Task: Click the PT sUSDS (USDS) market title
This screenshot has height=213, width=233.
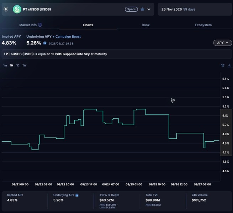Action: click(x=37, y=9)
